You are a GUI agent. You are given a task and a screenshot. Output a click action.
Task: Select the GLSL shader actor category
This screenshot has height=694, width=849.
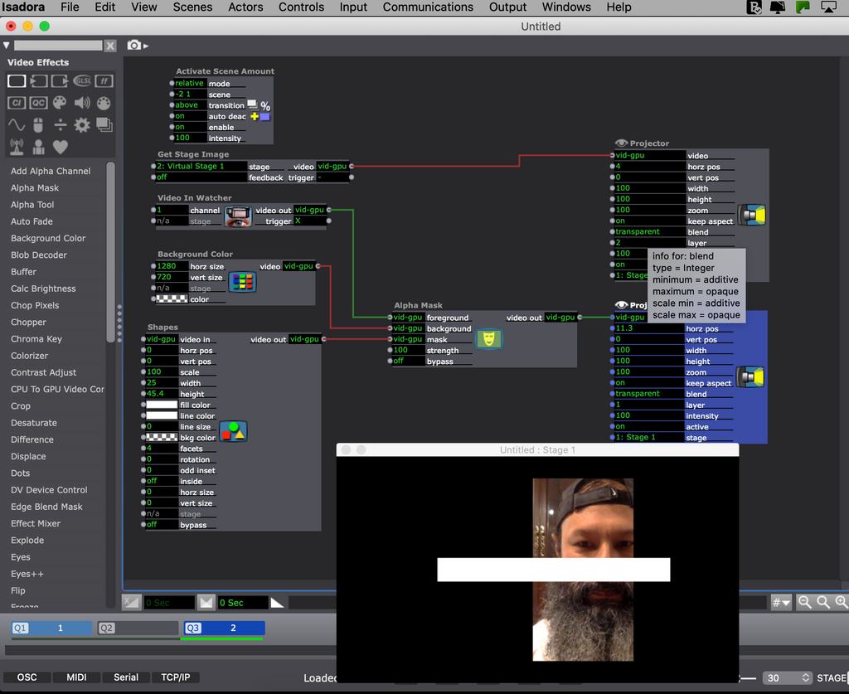tap(82, 80)
